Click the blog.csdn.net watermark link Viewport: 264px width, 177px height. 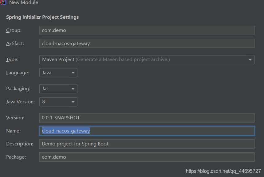coord(223,171)
